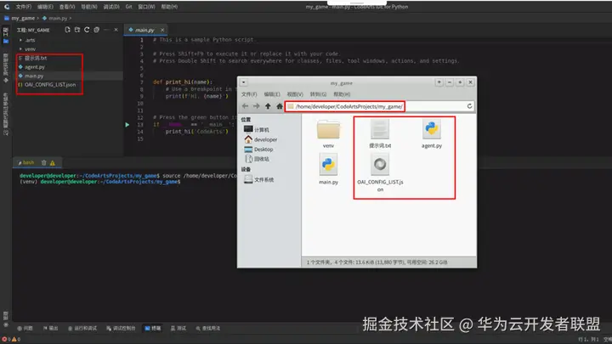This screenshot has height=344, width=612.
Task: Select main.py in the project tree
Action: pyautogui.click(x=33, y=76)
